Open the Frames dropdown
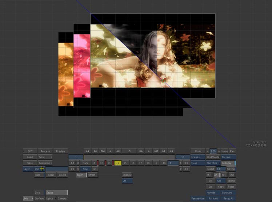The image size is (272, 202). tap(198, 157)
